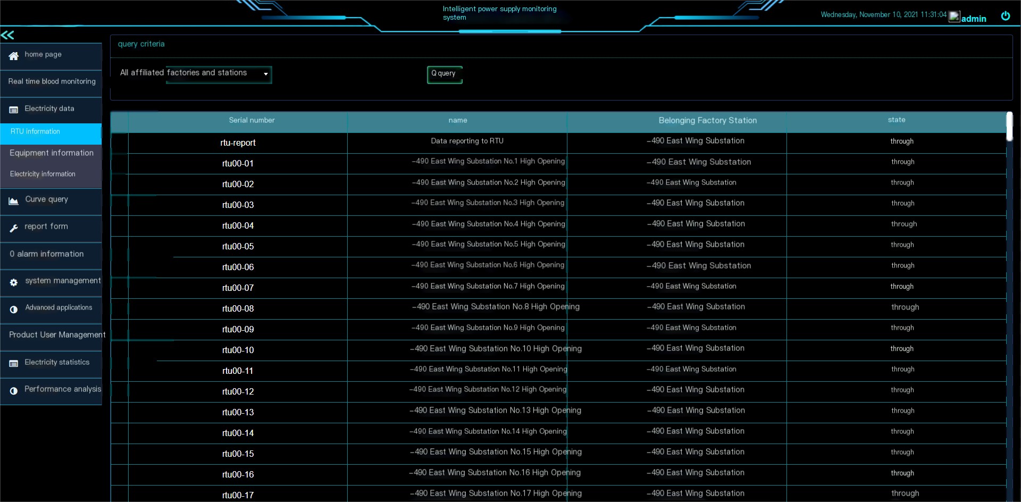Expand the Equipment information section
The image size is (1021, 502).
pos(51,153)
